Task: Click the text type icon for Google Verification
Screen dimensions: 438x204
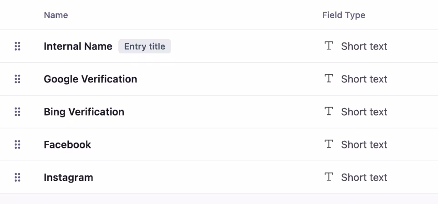Action: (x=329, y=78)
